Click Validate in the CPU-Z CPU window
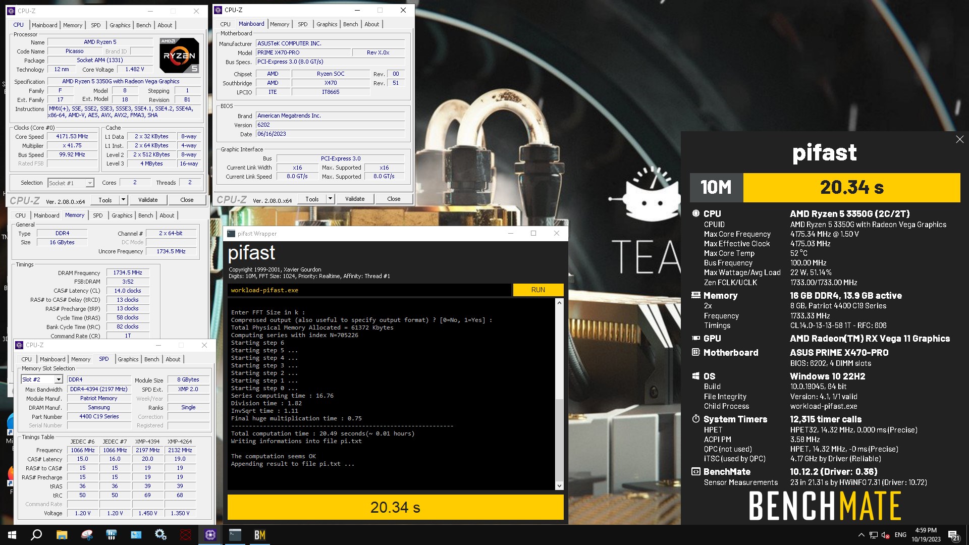 pyautogui.click(x=148, y=200)
